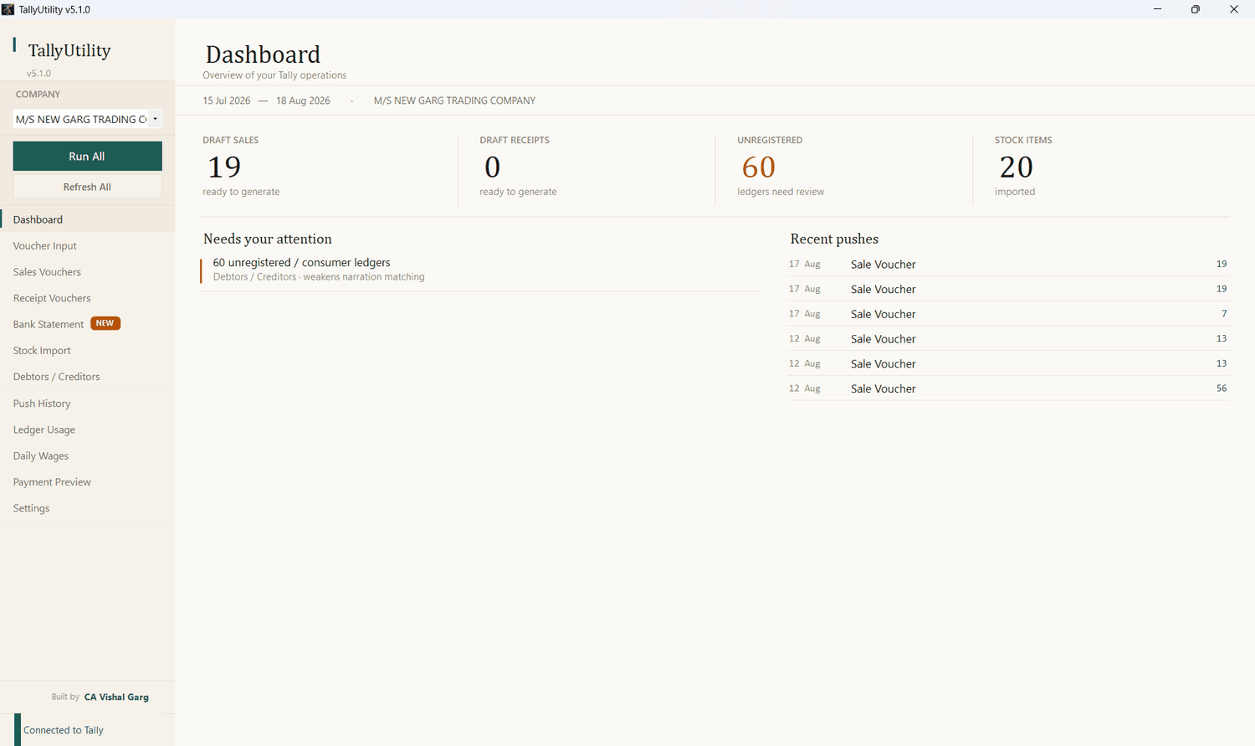Go to Daily Wages
The image size is (1255, 746).
click(x=87, y=455)
